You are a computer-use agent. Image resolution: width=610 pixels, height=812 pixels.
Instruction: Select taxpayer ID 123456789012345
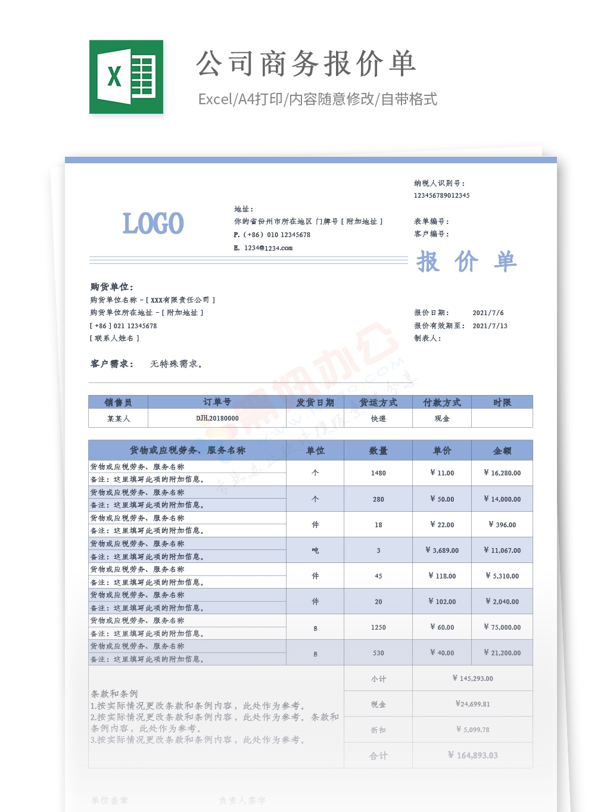point(441,195)
